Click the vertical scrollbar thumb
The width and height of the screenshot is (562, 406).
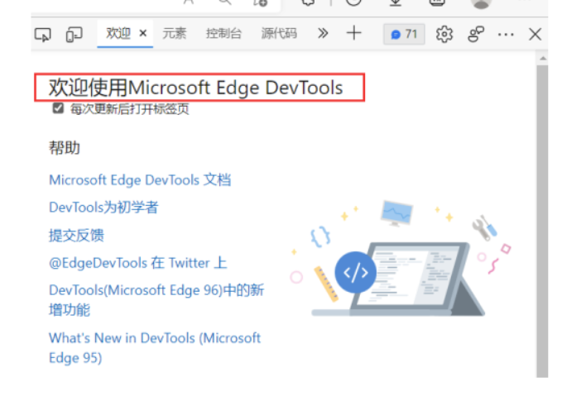[x=542, y=221]
